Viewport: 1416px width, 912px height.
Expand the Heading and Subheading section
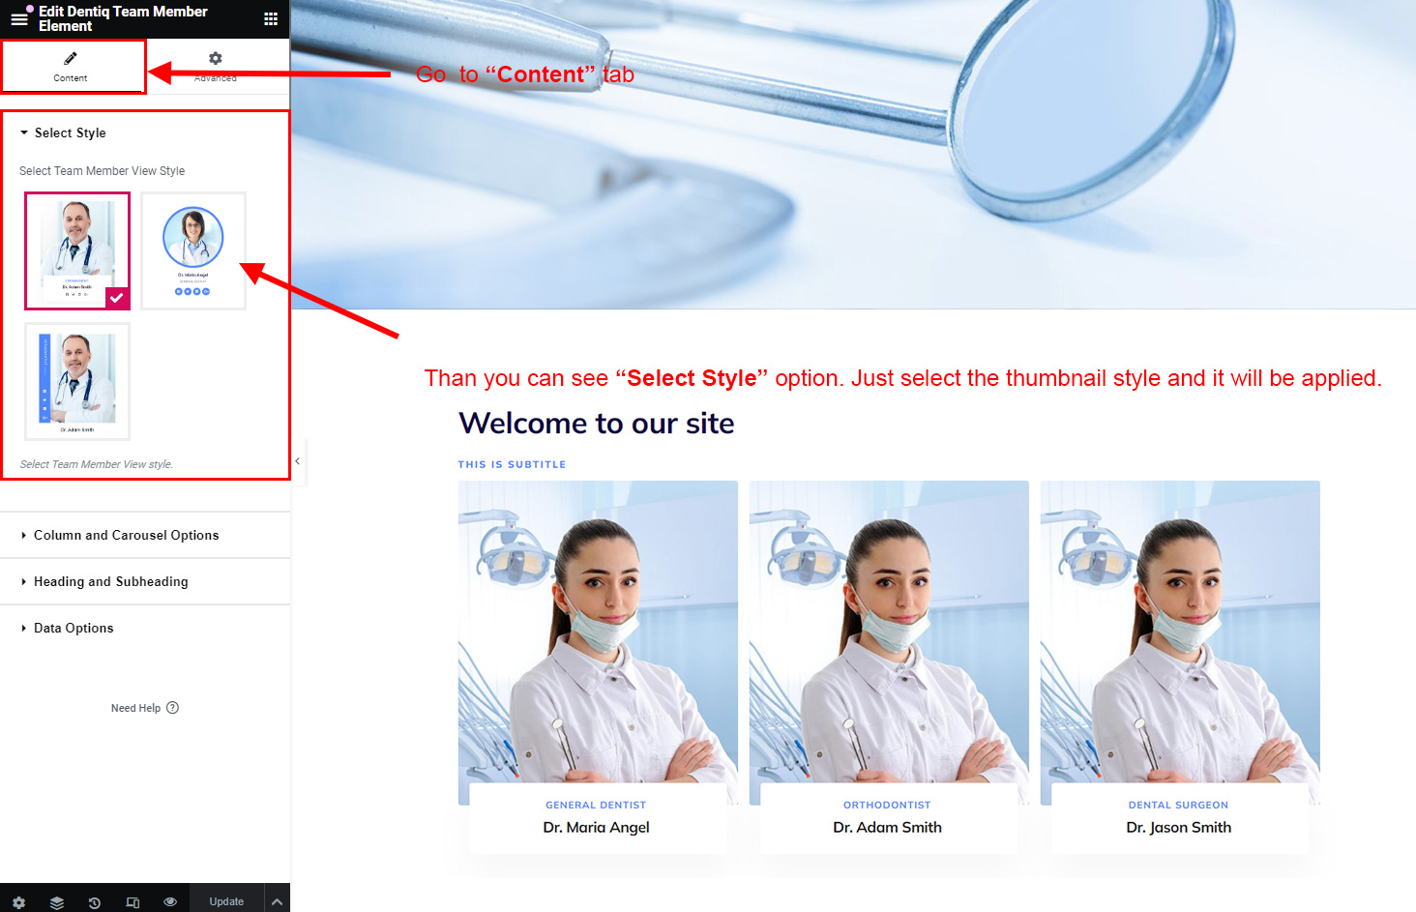pyautogui.click(x=110, y=581)
